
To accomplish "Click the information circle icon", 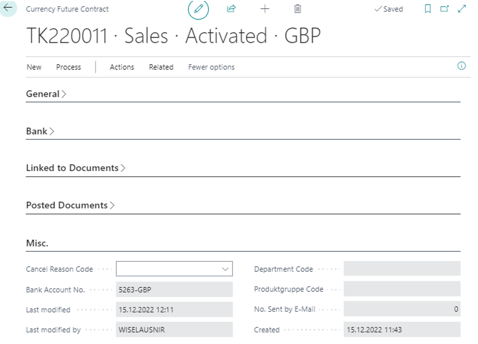I will 461,67.
